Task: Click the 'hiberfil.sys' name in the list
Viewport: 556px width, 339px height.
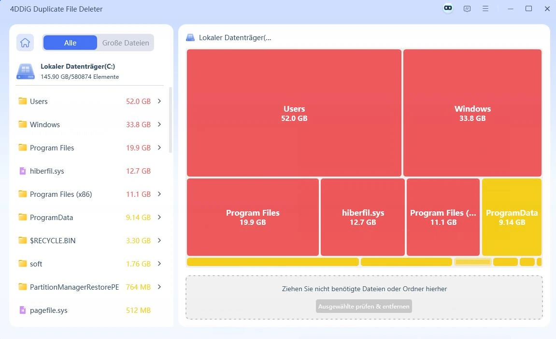Action: point(47,171)
